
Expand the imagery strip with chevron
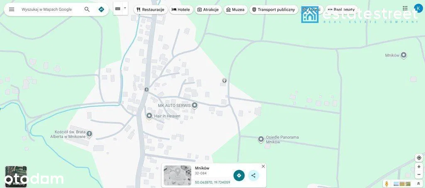coord(418,184)
